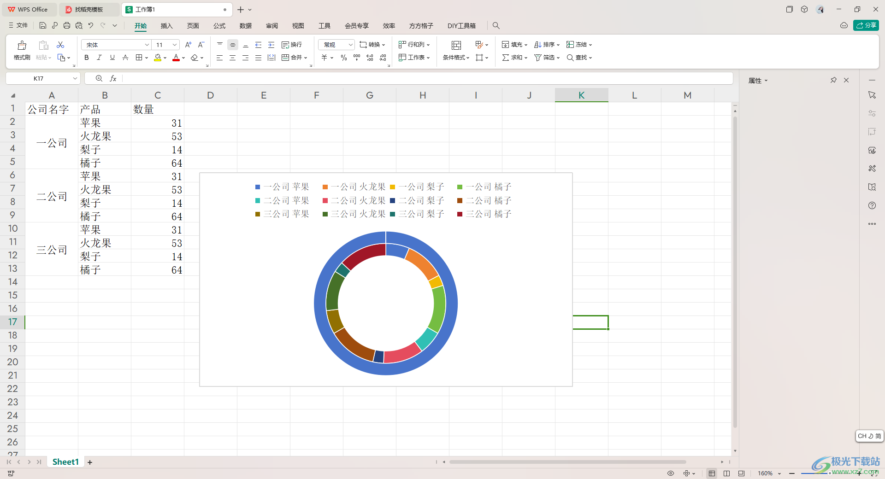Click the 排序 Sort button
This screenshot has height=479, width=885.
(x=547, y=45)
